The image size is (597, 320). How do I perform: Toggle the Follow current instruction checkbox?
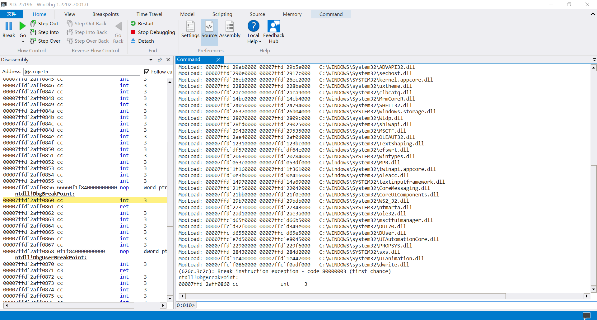click(147, 72)
